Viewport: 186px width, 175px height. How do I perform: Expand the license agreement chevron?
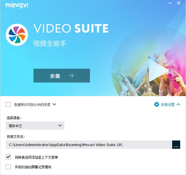pyautogui.click(x=54, y=104)
